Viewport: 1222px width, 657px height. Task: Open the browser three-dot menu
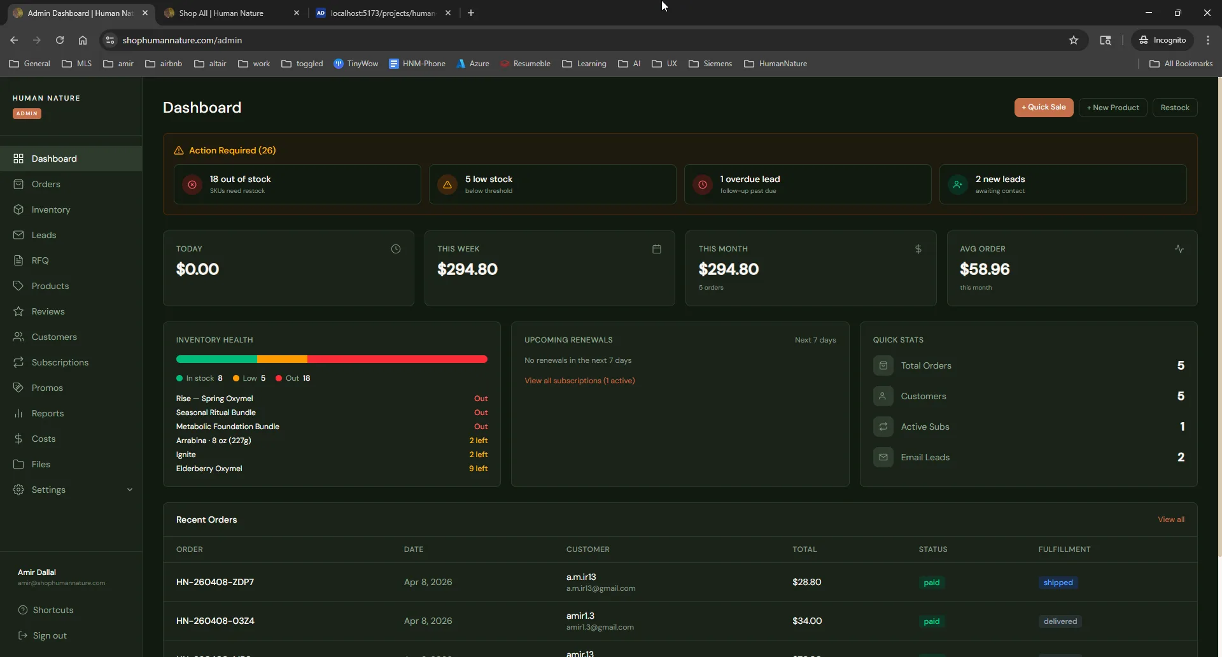click(x=1208, y=40)
